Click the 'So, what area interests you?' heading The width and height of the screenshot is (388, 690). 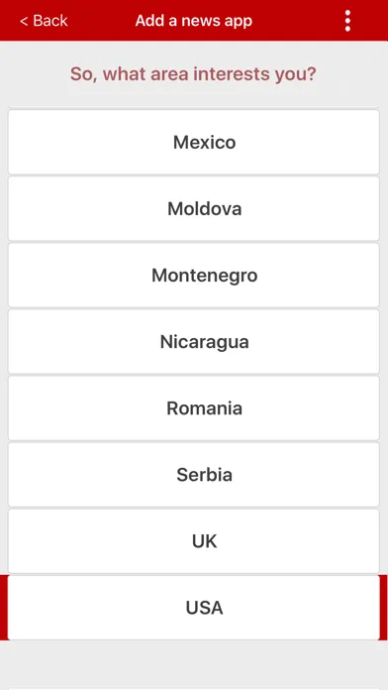193,74
